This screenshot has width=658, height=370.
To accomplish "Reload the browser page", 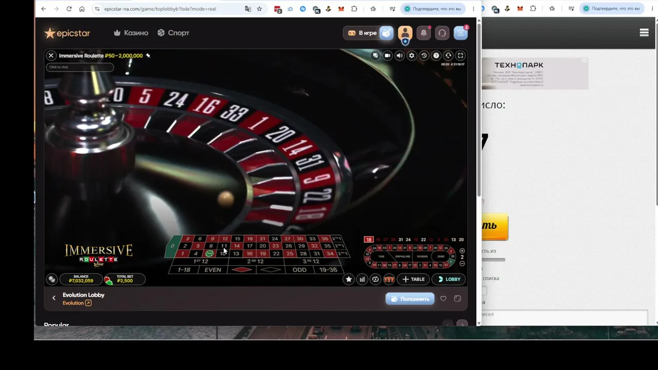I will tap(69, 9).
